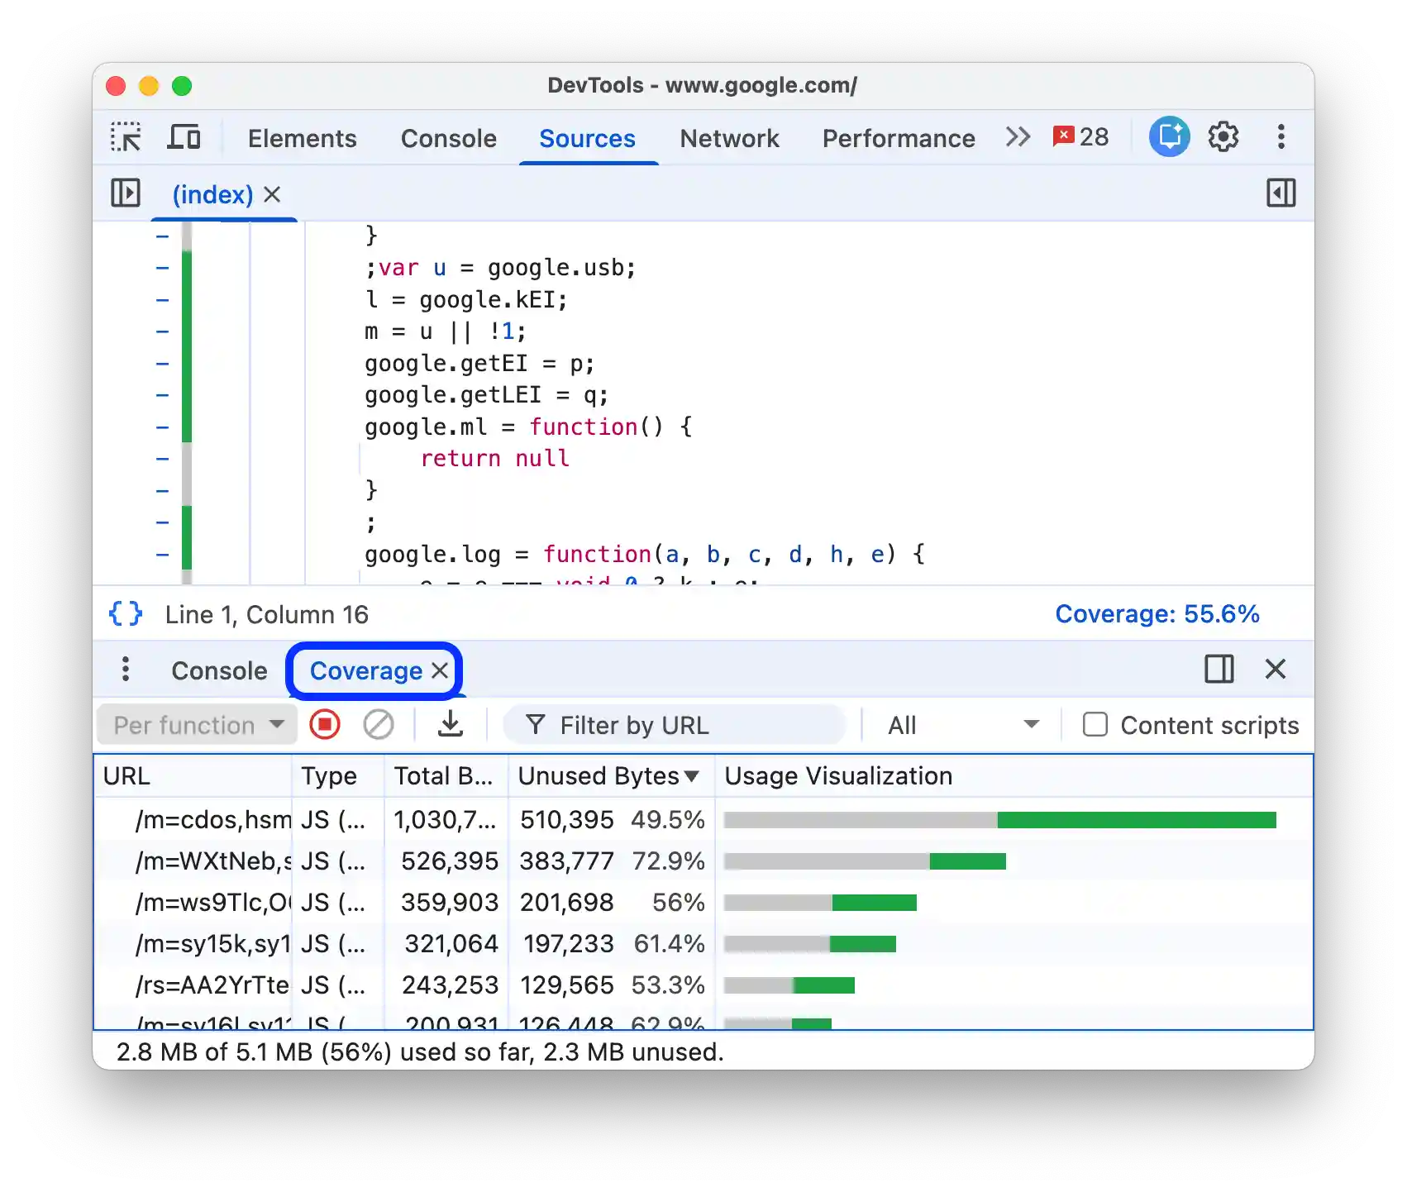Stop instrumenting coverage with red record button
The width and height of the screenshot is (1407, 1192).
324,724
